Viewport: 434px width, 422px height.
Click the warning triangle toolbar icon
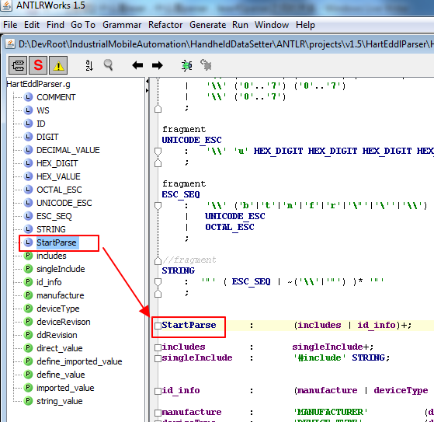[x=58, y=65]
